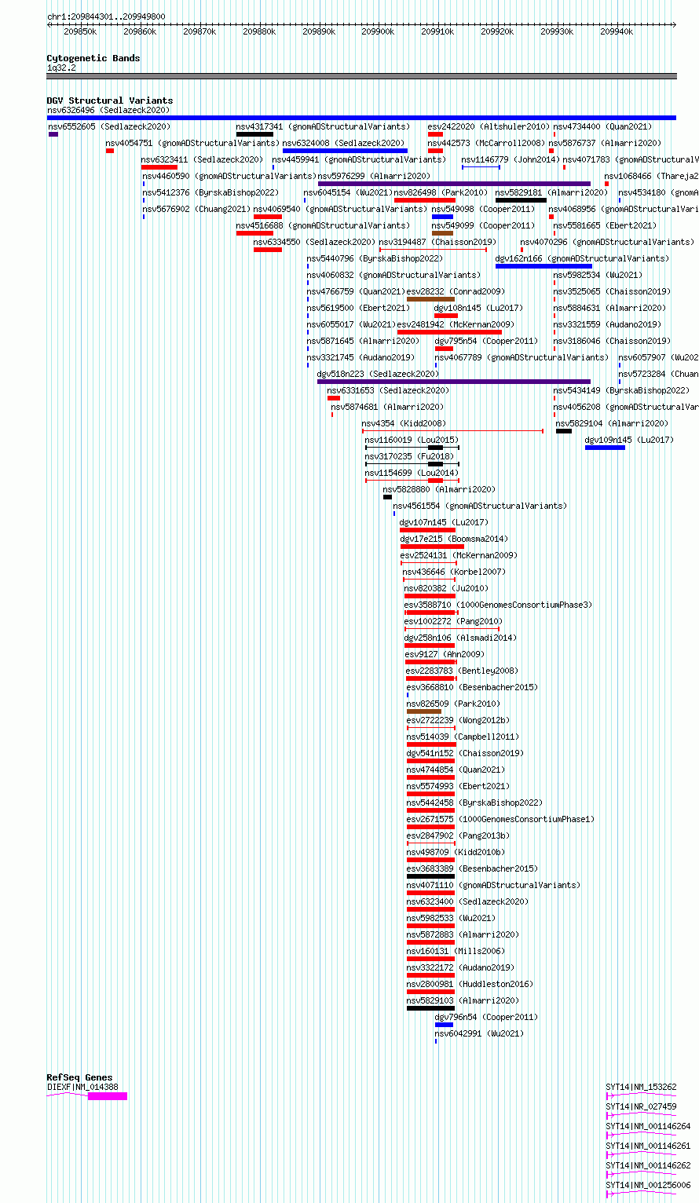
Task: Click the DGV Structural Variants track title
Action: pyautogui.click(x=109, y=101)
